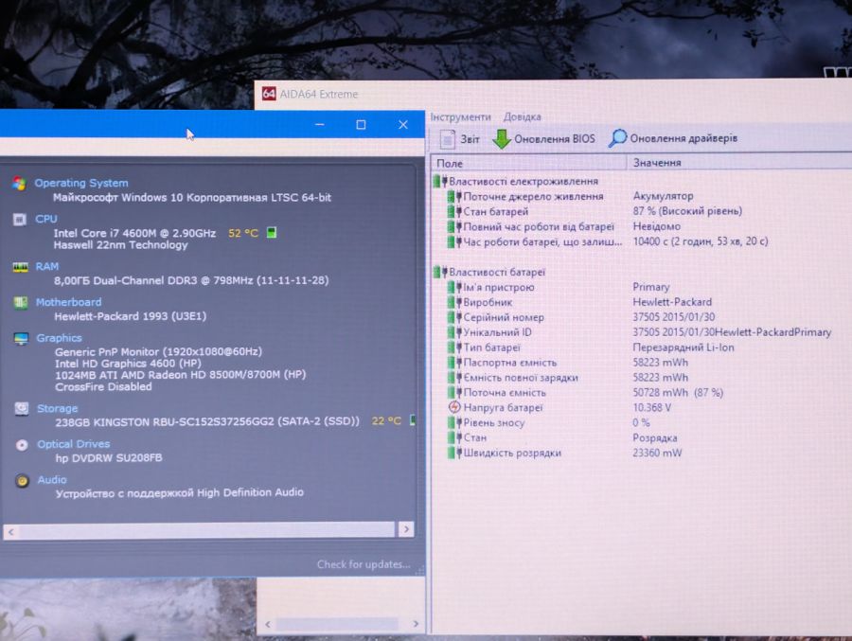Image resolution: width=852 pixels, height=641 pixels.
Task: Open the Motherboard section link
Action: pyautogui.click(x=68, y=302)
